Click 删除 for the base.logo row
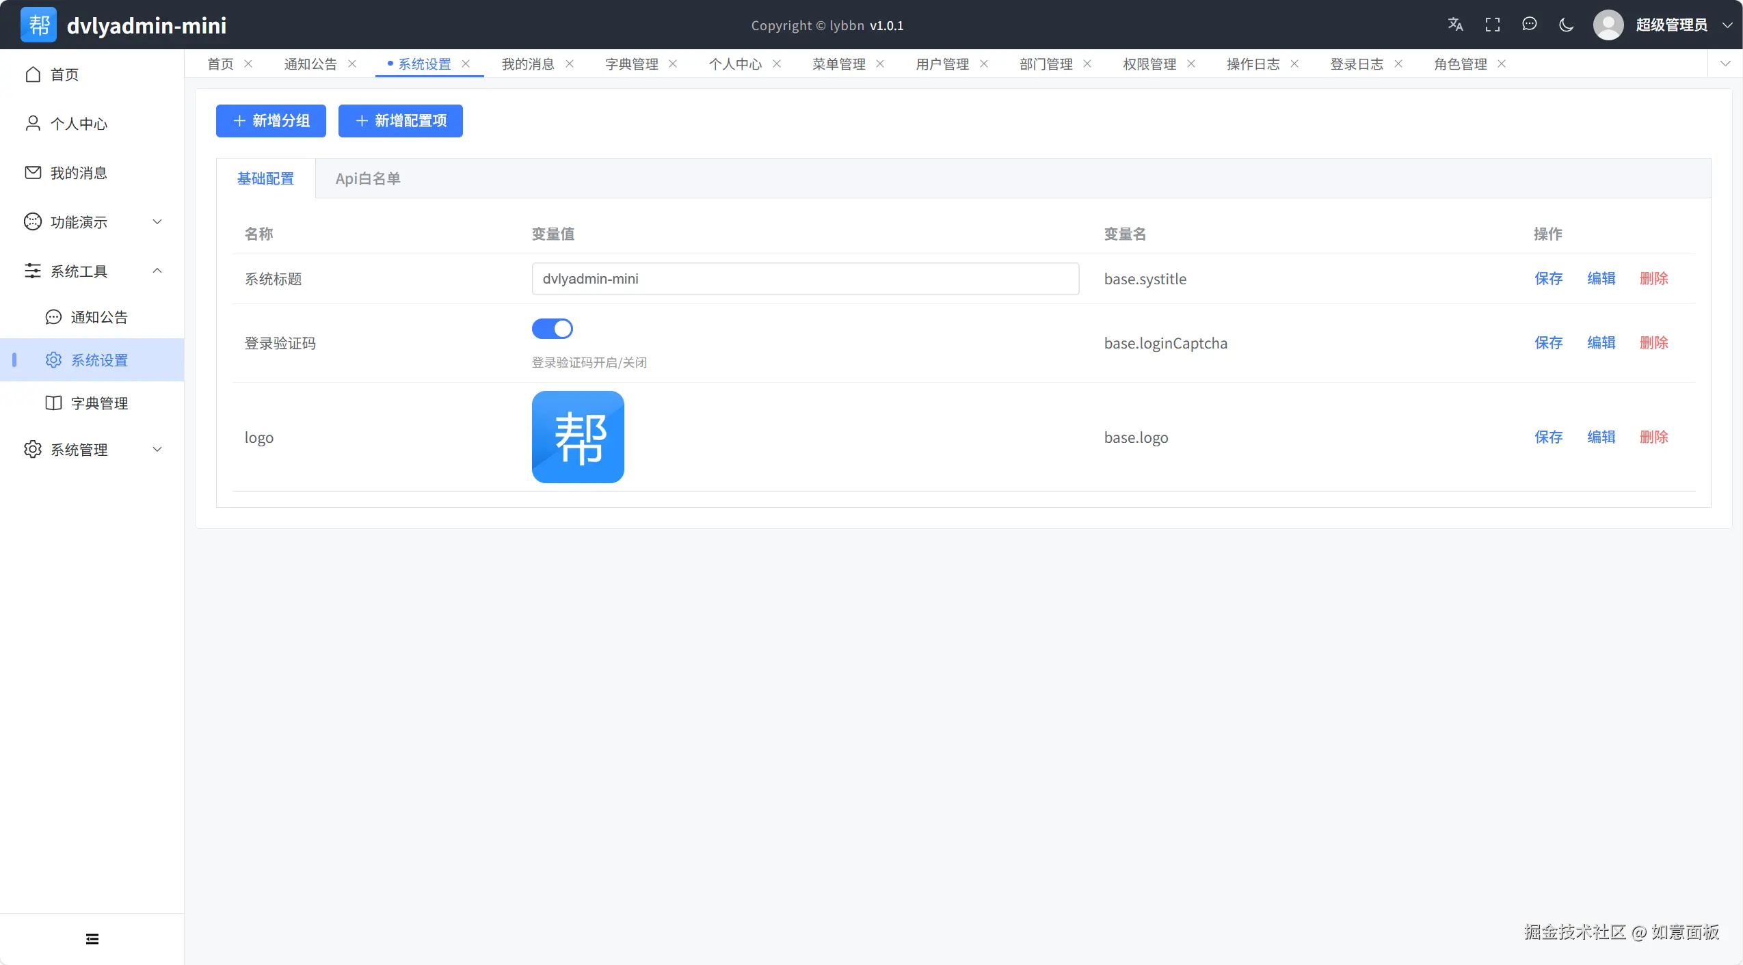The width and height of the screenshot is (1743, 965). (x=1653, y=437)
